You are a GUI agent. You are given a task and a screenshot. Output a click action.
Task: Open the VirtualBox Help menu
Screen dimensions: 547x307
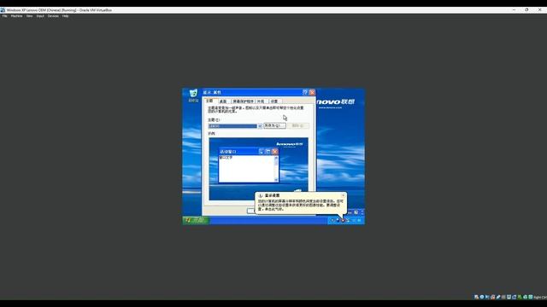pyautogui.click(x=65, y=16)
